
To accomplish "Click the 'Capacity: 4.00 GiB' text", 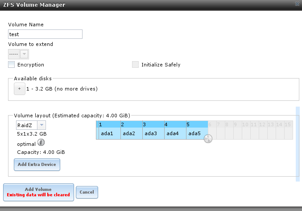I will [x=41, y=152].
